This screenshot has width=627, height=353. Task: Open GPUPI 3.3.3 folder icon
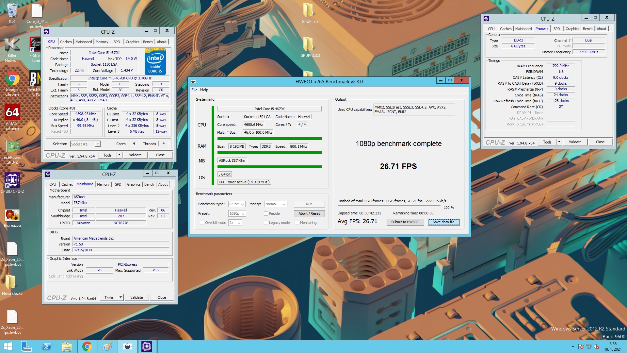tap(310, 47)
